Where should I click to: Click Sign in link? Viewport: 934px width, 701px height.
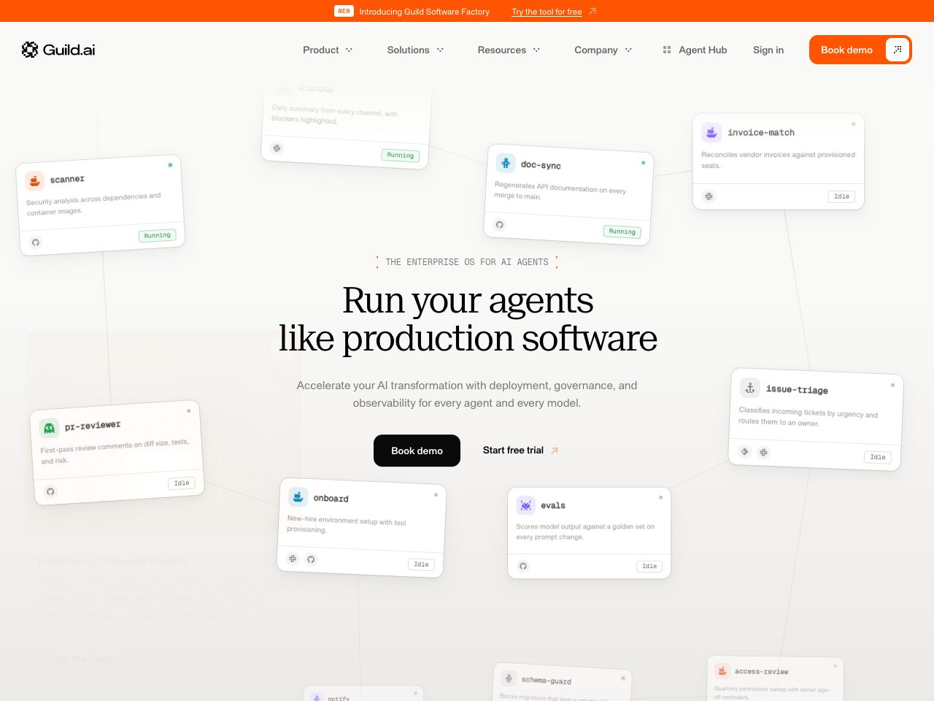coord(768,50)
